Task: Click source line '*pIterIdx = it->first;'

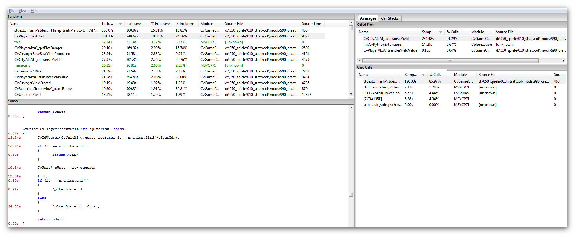Action: 76,206
